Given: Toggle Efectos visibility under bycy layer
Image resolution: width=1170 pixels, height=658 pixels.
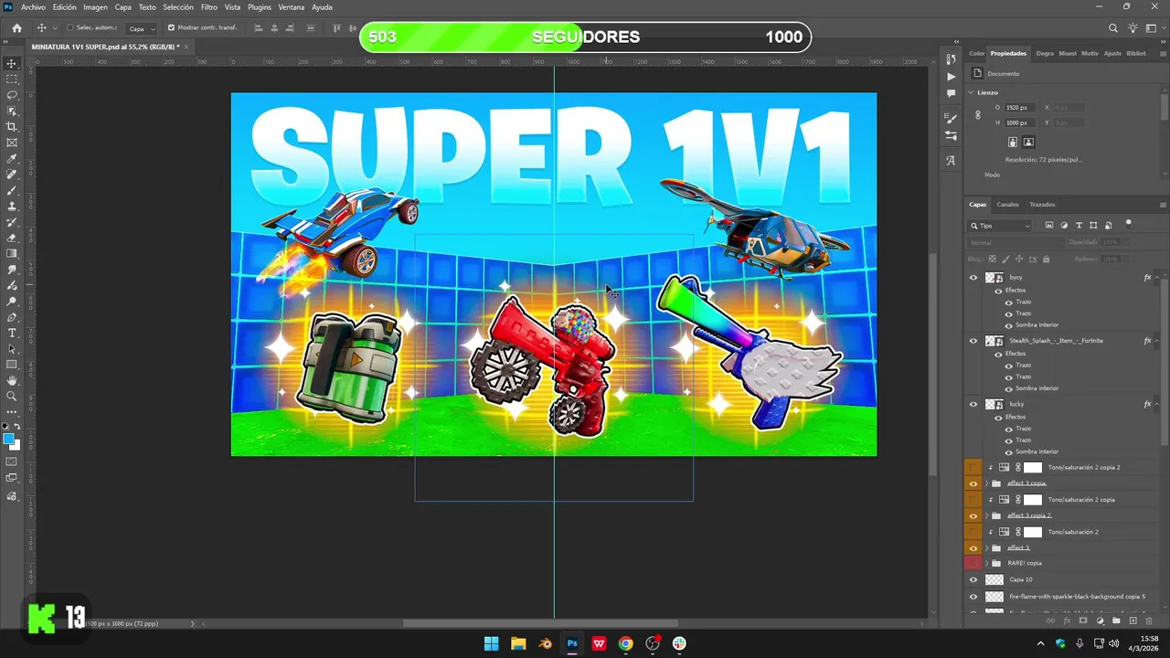Looking at the screenshot, I should click(x=998, y=291).
